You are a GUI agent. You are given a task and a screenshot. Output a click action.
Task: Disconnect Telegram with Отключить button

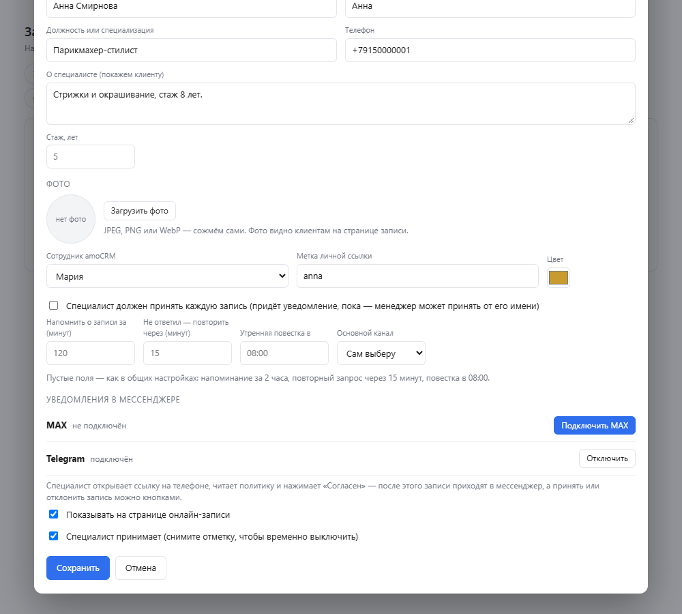coord(607,458)
